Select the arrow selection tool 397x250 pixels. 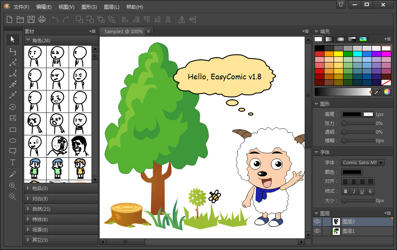pyautogui.click(x=13, y=39)
